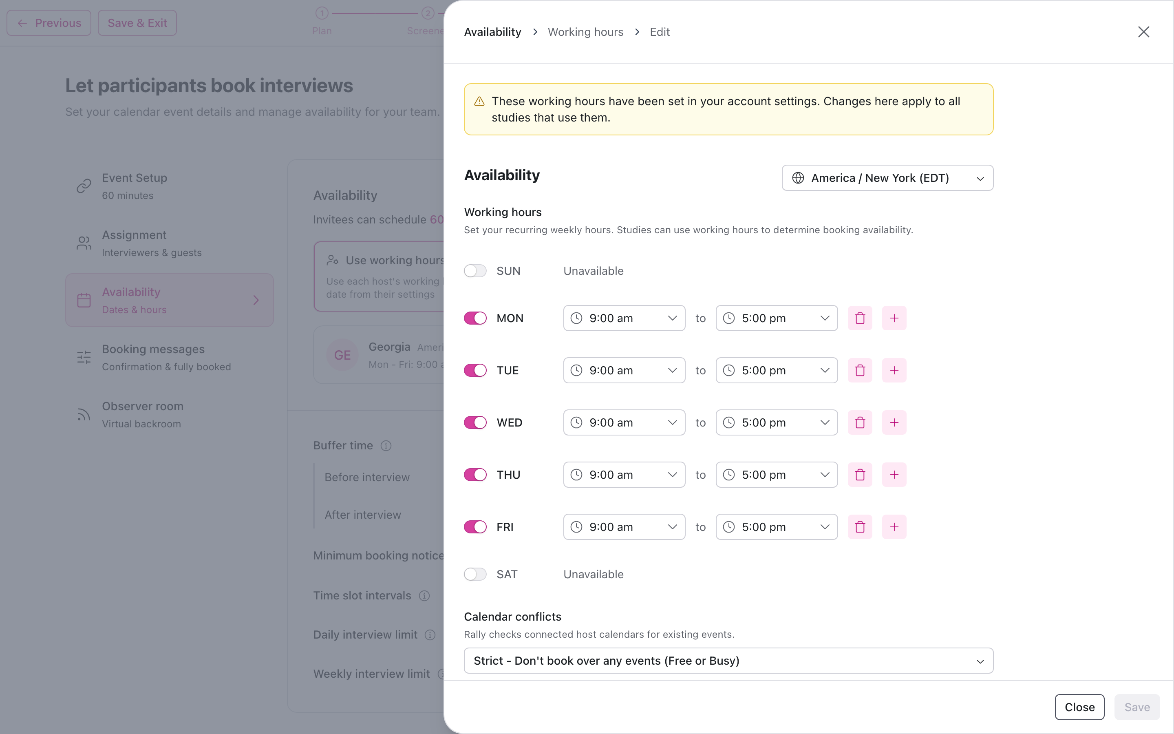Delete Friday's time range with trash icon
This screenshot has height=734, width=1174.
pos(860,527)
